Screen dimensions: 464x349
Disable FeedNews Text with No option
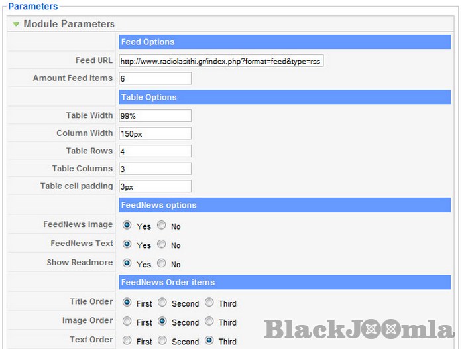point(162,244)
